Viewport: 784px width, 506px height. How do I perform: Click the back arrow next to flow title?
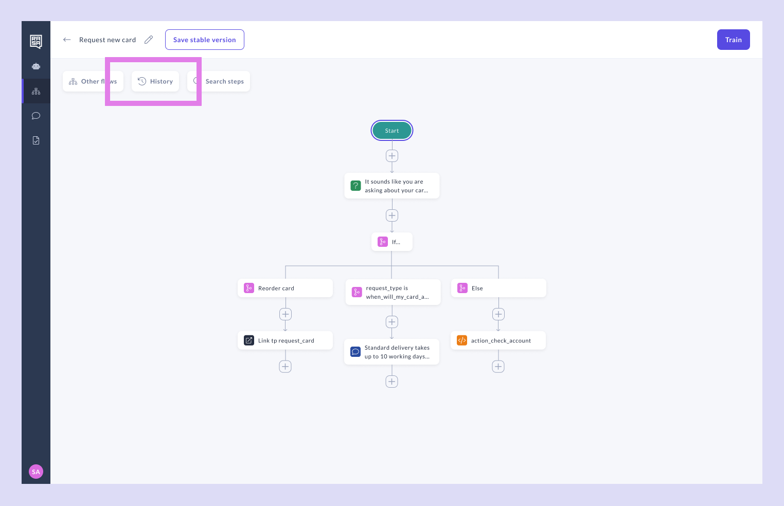pos(67,40)
